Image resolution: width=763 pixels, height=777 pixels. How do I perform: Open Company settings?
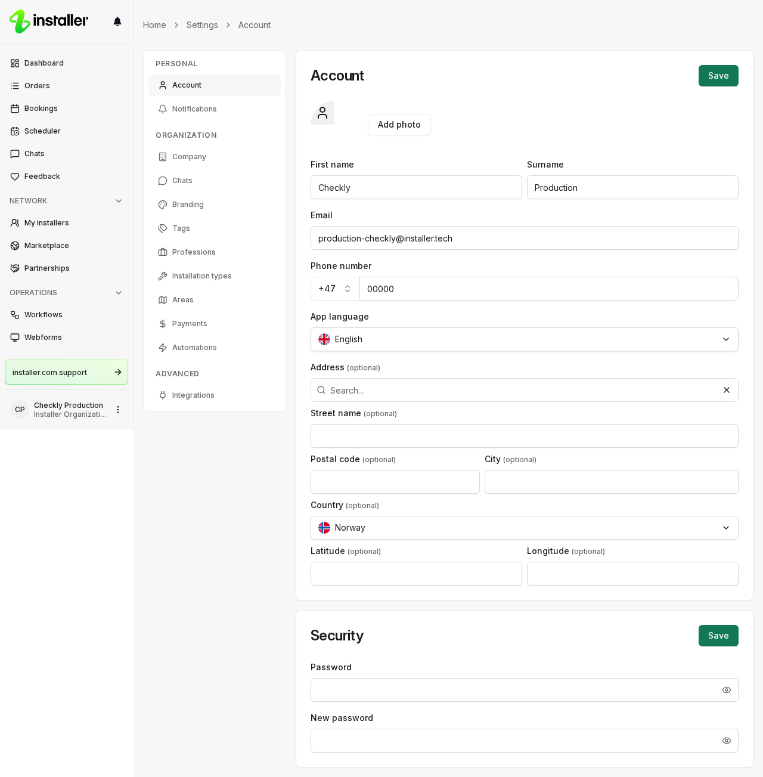tap(215, 157)
